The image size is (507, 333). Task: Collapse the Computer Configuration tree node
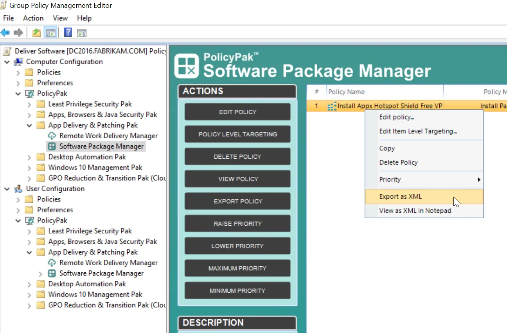click(x=7, y=62)
